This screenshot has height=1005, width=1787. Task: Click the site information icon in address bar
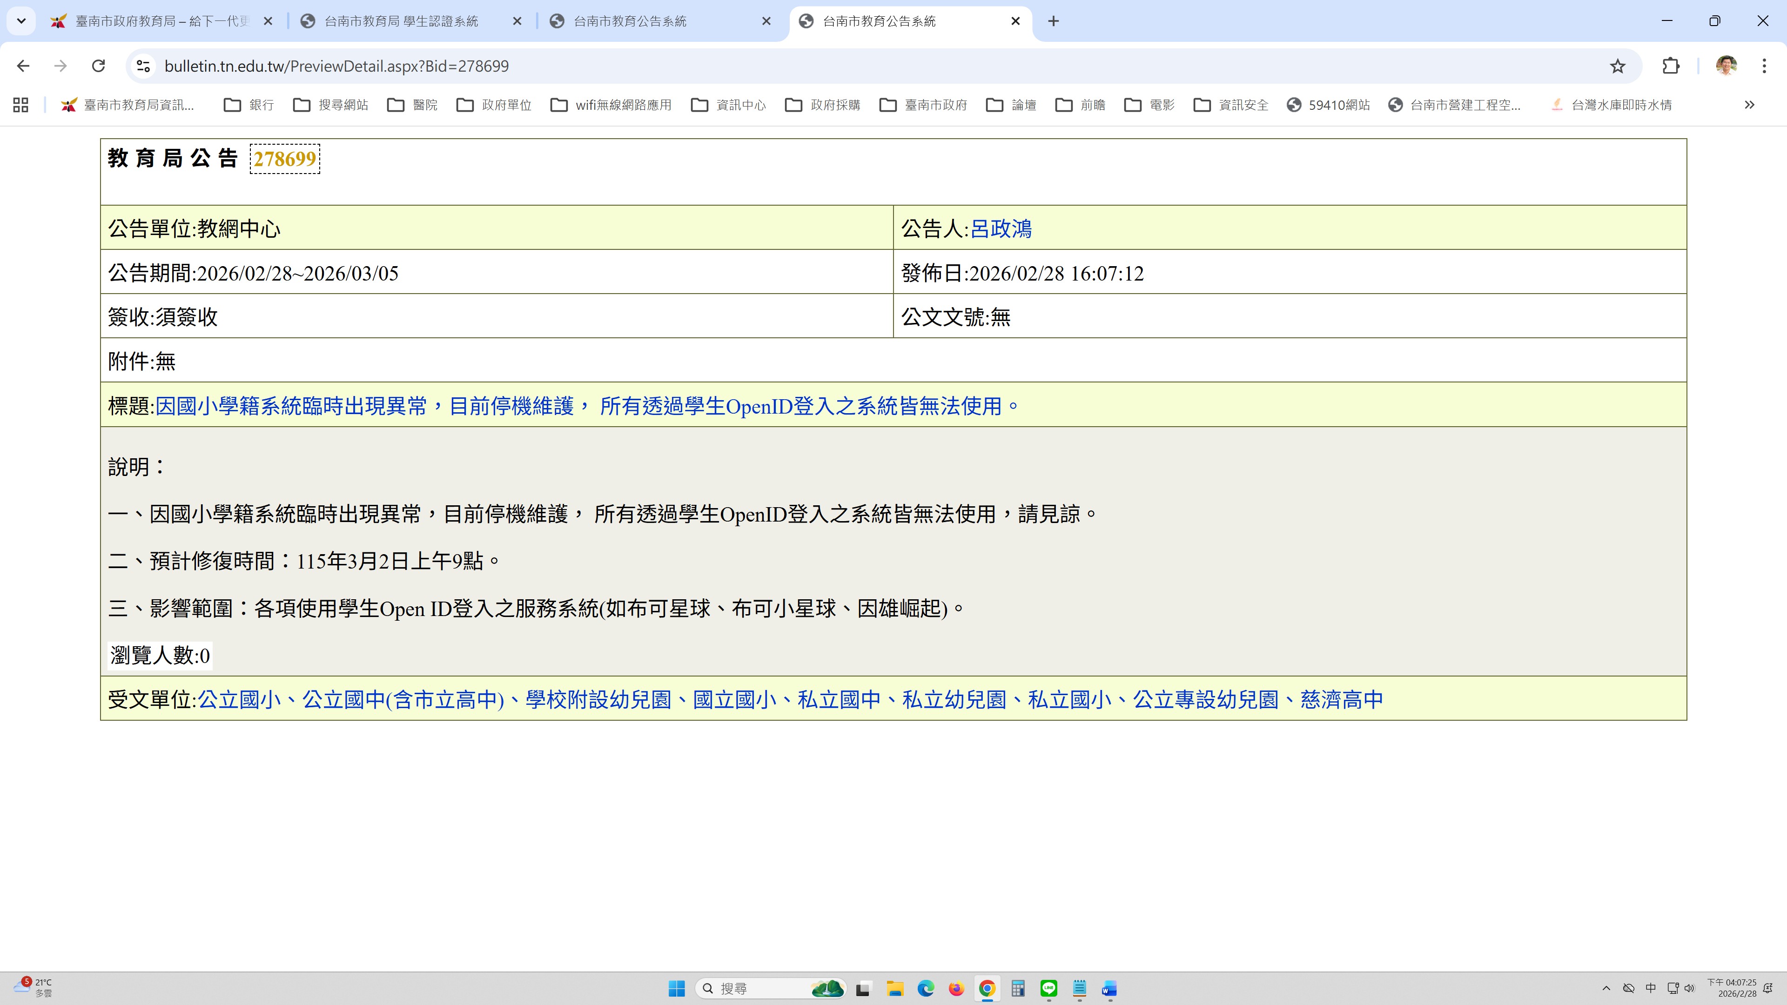pyautogui.click(x=144, y=66)
